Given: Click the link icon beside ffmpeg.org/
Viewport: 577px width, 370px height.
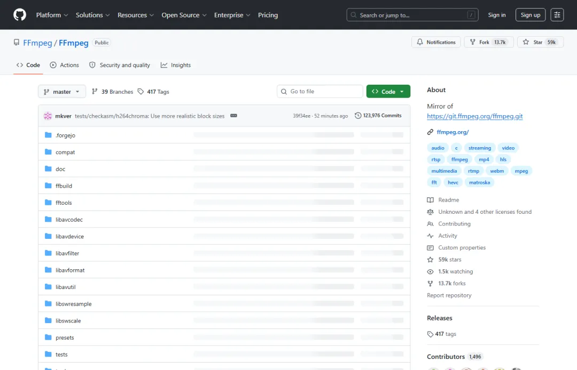Looking at the screenshot, I should (430, 132).
